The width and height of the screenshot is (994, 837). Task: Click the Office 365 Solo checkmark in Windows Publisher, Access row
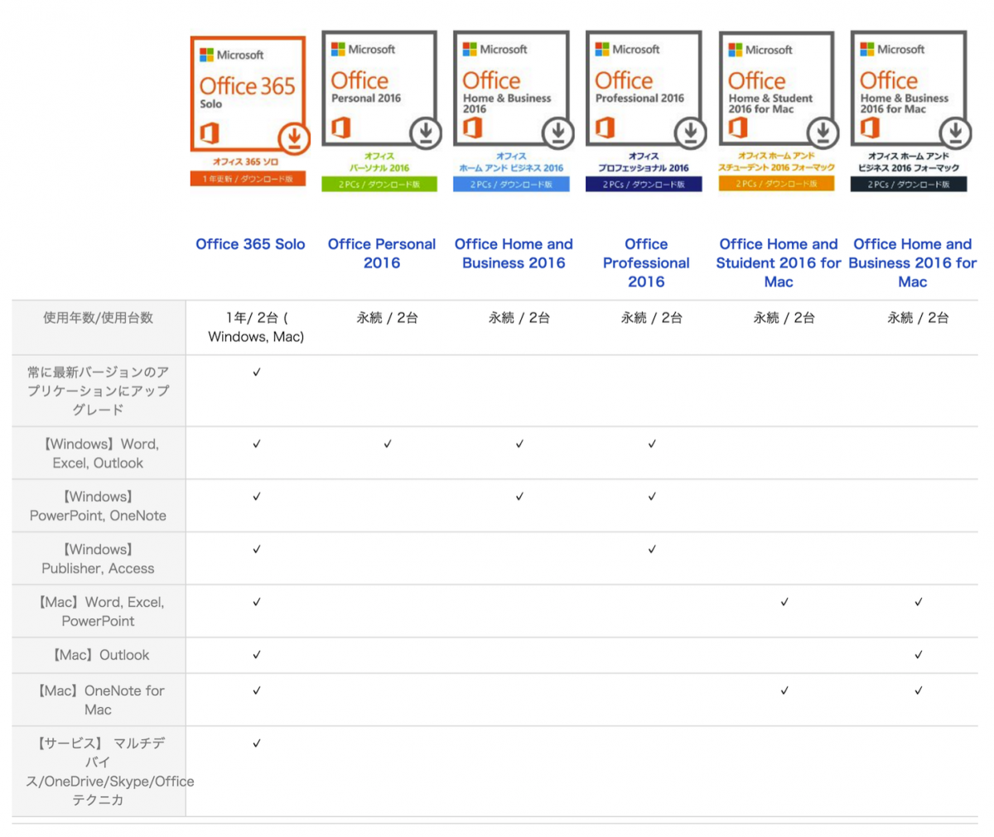tap(257, 549)
